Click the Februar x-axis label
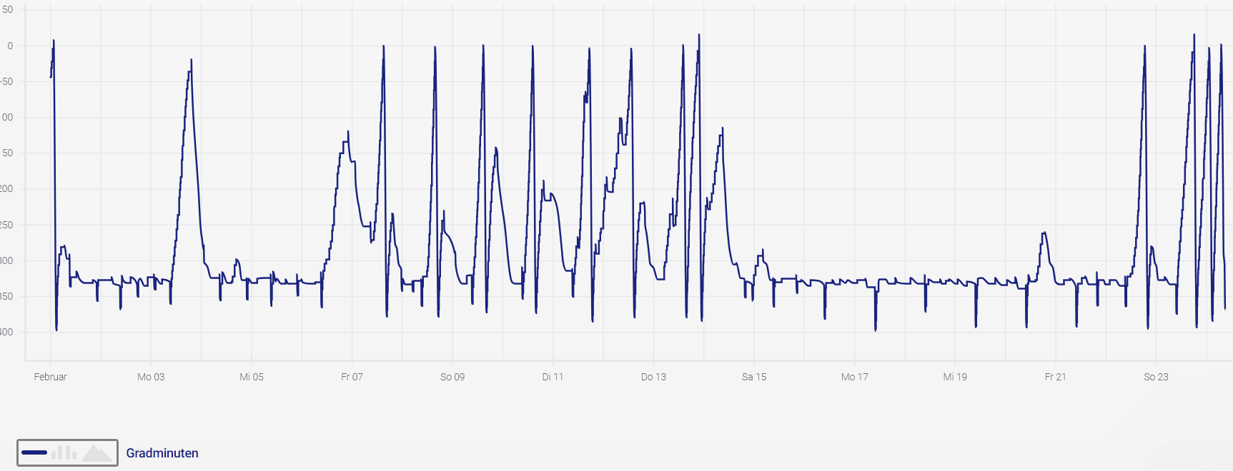This screenshot has height=471, width=1233. (50, 377)
